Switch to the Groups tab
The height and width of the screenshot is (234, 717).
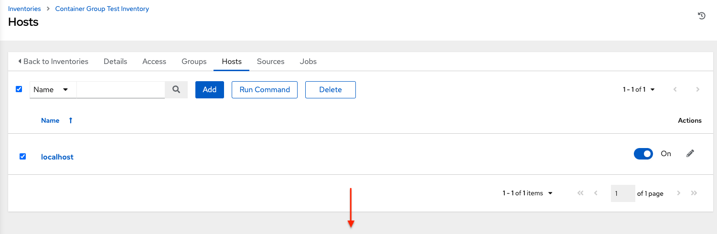click(194, 62)
